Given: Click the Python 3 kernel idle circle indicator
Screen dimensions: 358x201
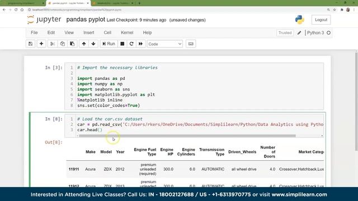Looking at the screenshot, I should click(x=328, y=33).
